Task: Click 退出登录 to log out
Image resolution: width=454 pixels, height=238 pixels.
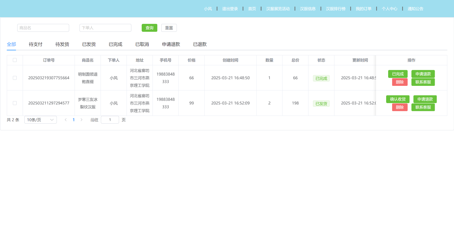Action: [230, 9]
